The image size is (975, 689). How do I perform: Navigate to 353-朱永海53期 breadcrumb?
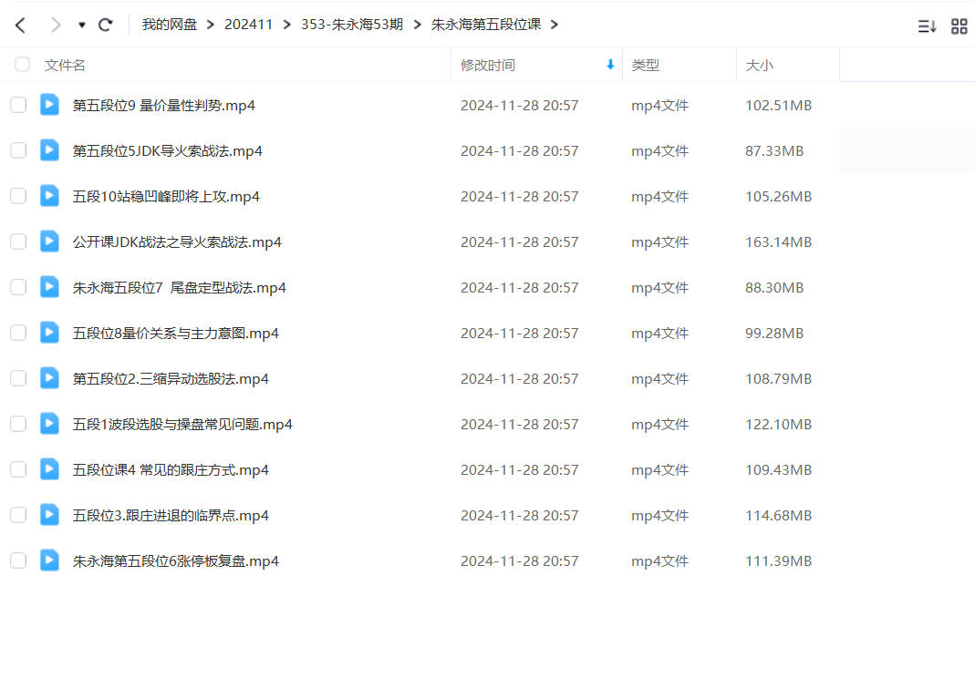352,25
